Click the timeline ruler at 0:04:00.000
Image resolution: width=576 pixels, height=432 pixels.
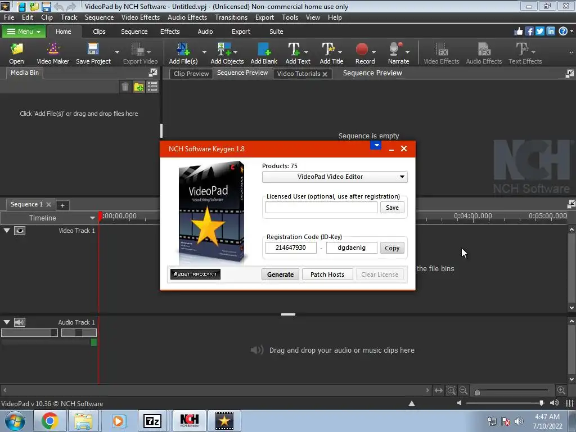click(x=472, y=216)
